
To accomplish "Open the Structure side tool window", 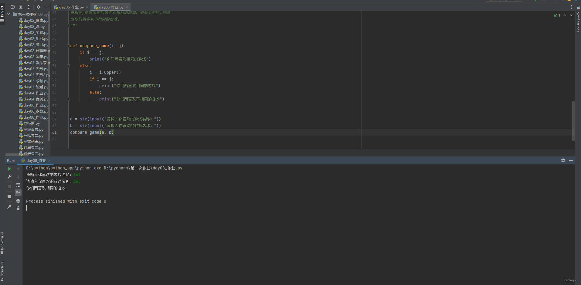I will pyautogui.click(x=2, y=271).
